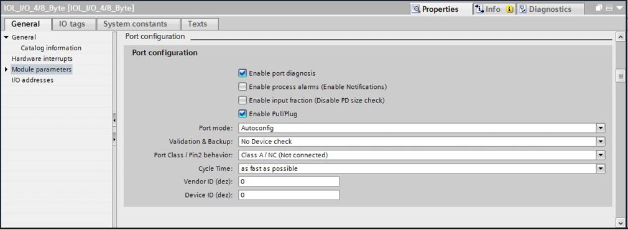Open Port Class / Pin2 behavior dropdown
The width and height of the screenshot is (628, 230).
point(601,155)
